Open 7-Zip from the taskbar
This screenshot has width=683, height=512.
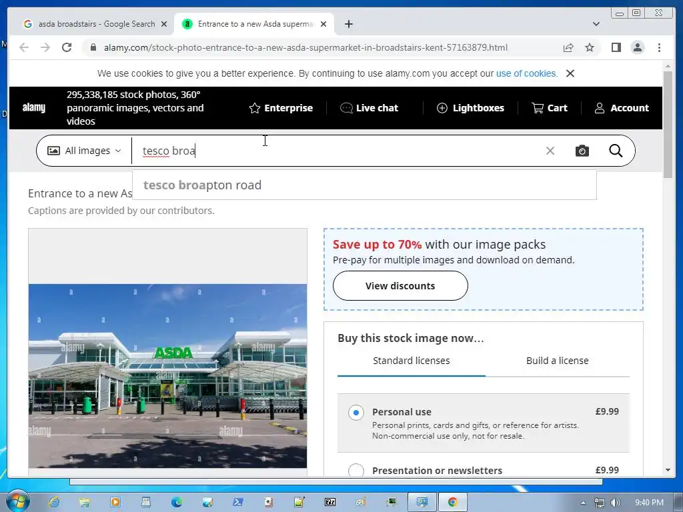(330, 502)
